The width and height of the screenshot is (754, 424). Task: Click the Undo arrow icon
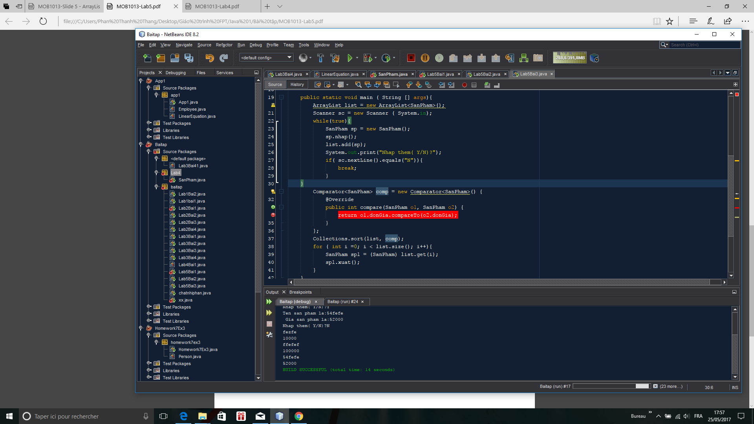[x=209, y=58]
